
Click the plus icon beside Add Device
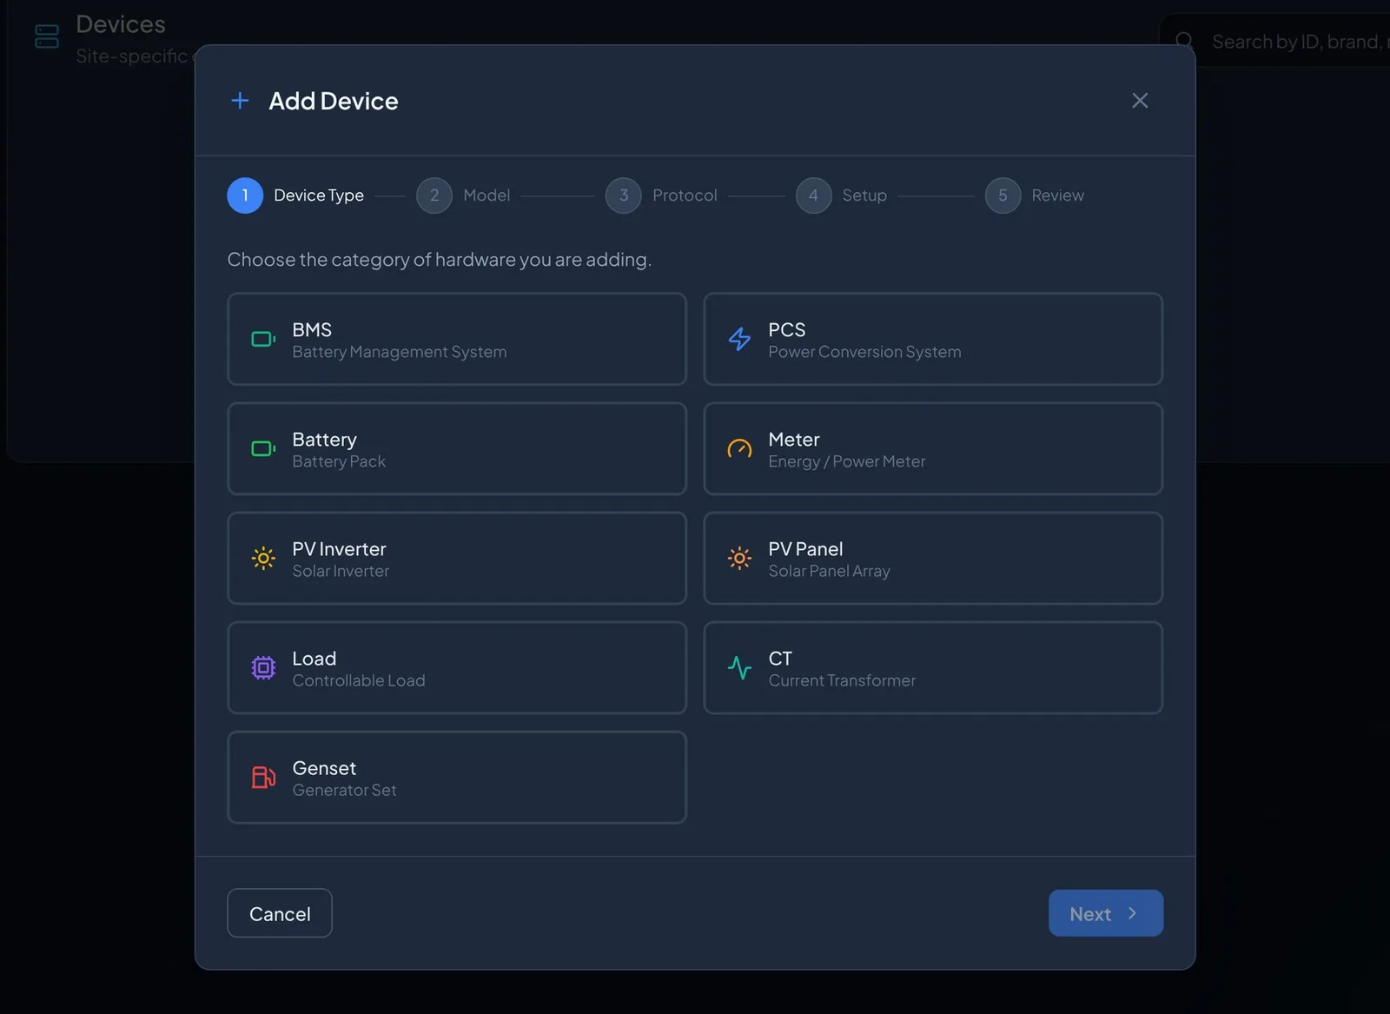(x=240, y=101)
